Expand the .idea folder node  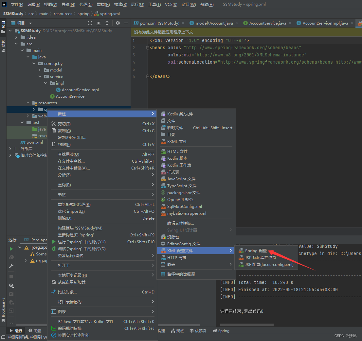pos(16,37)
